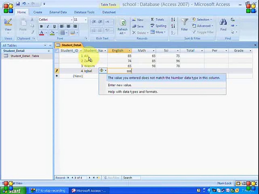This screenshot has height=194, width=259.
Task: Click the English cell containing sss
Action: point(120,71)
